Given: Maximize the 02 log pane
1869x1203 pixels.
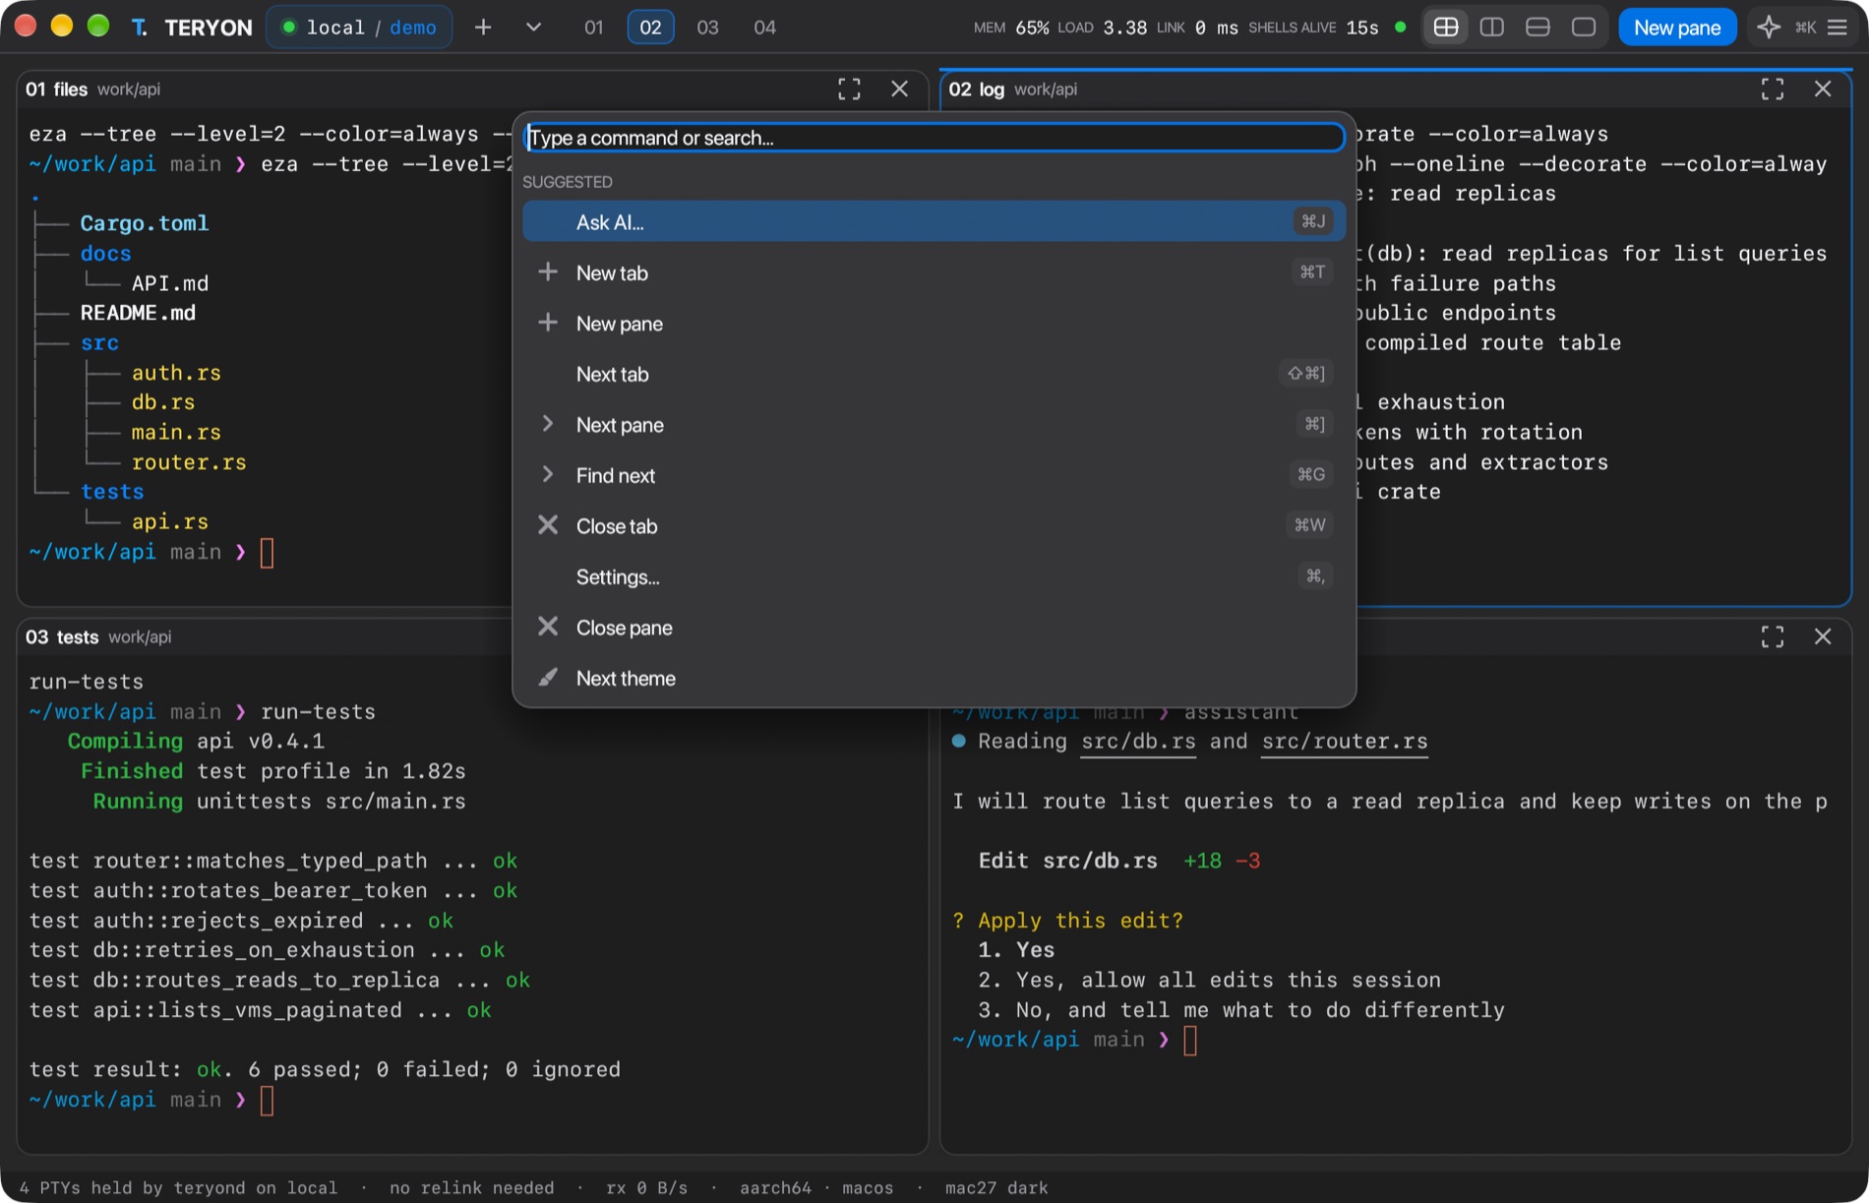Looking at the screenshot, I should [1773, 90].
